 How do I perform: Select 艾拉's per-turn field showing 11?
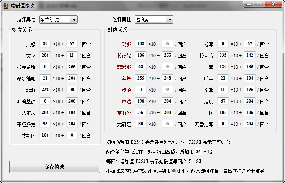pos(72,56)
